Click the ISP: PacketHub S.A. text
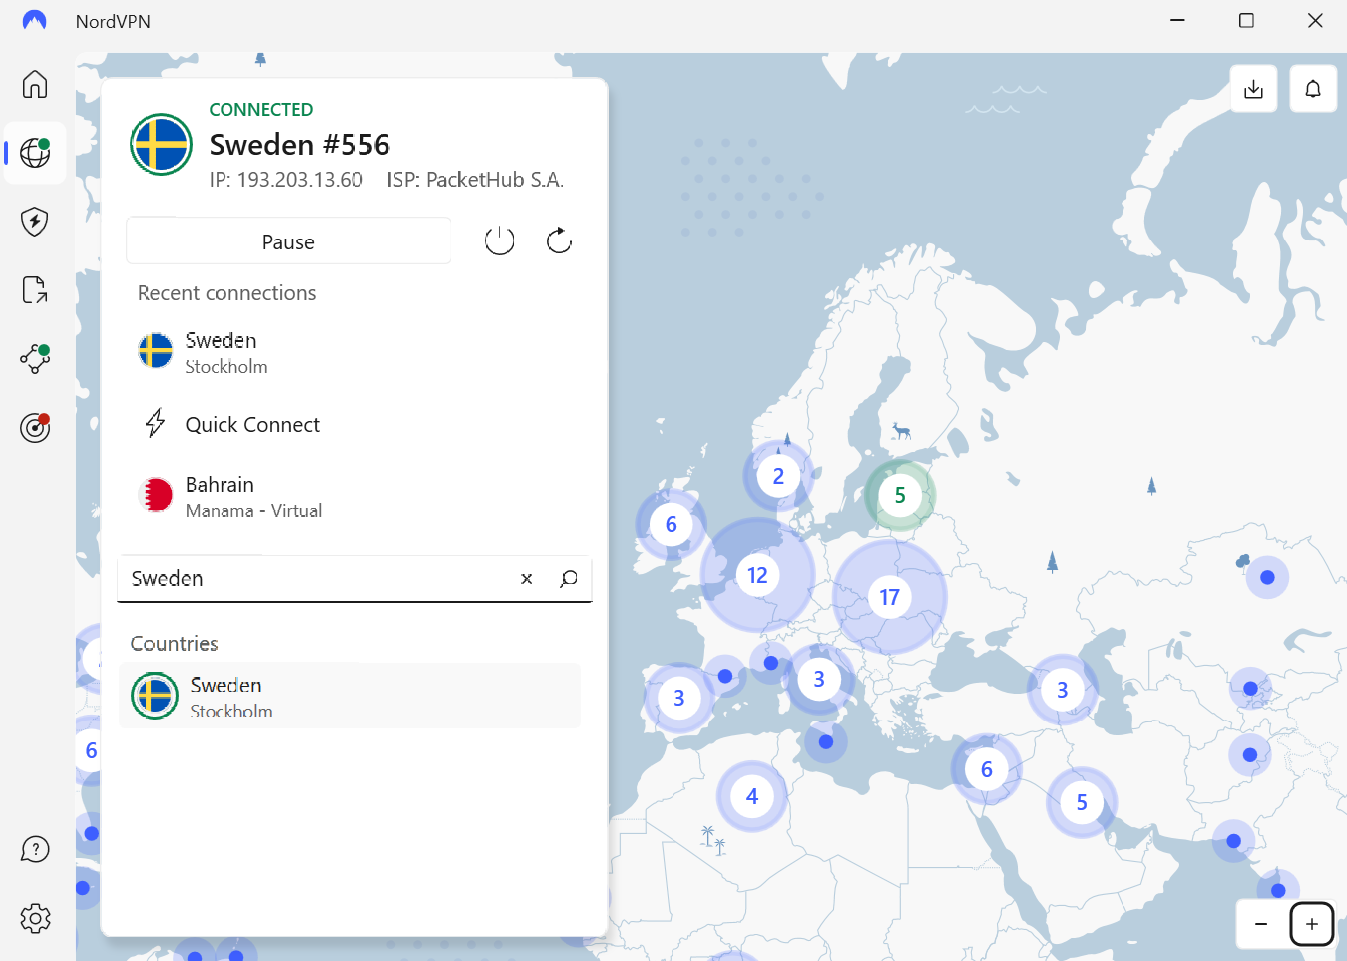 (x=475, y=180)
